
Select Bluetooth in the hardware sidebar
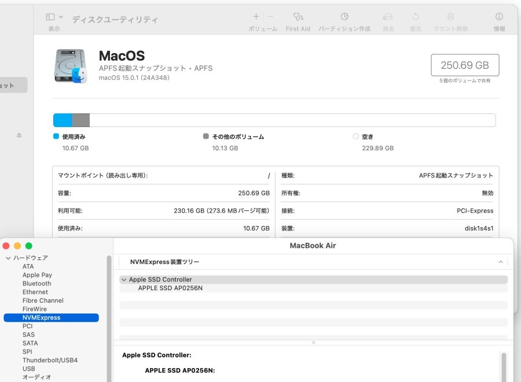(36, 284)
